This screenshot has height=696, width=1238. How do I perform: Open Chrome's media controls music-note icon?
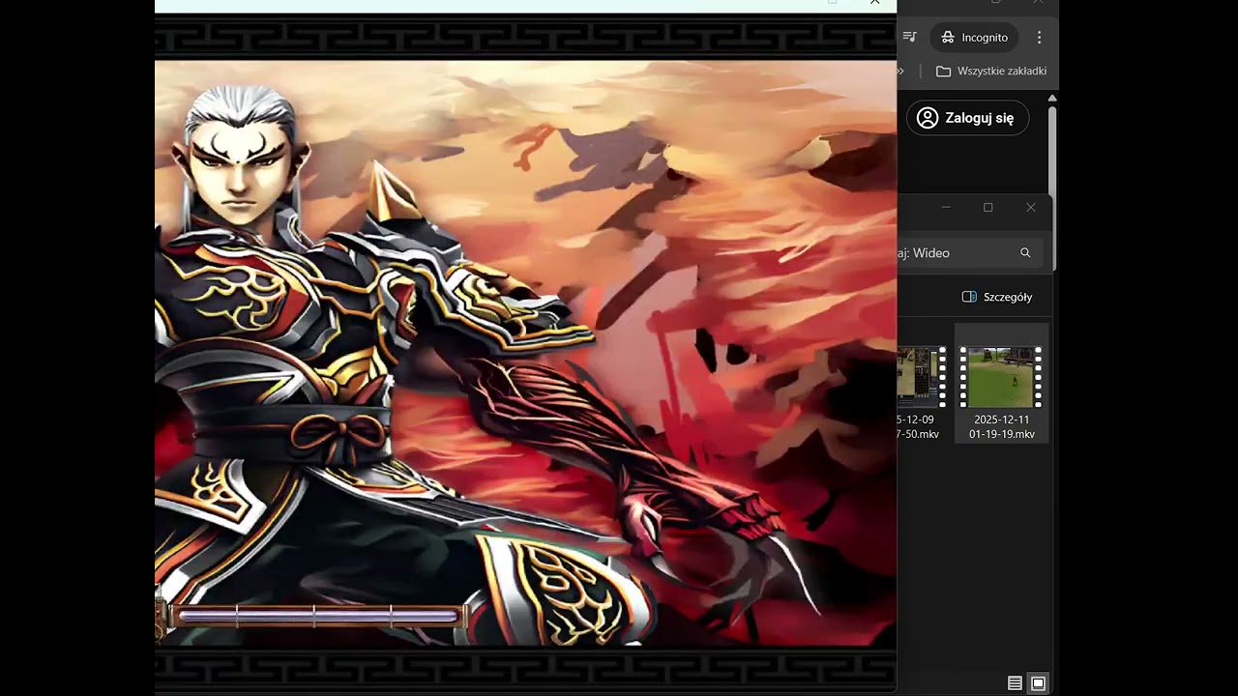(909, 37)
